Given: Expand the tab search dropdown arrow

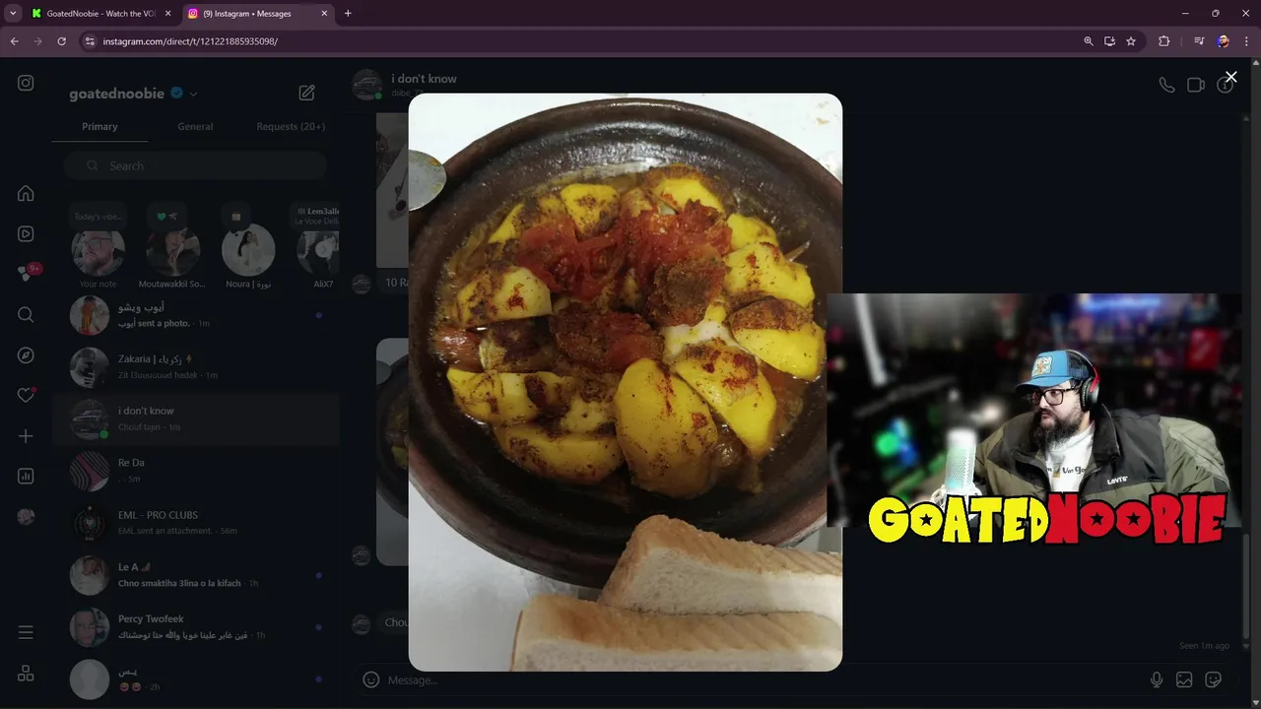Looking at the screenshot, I should pos(12,14).
